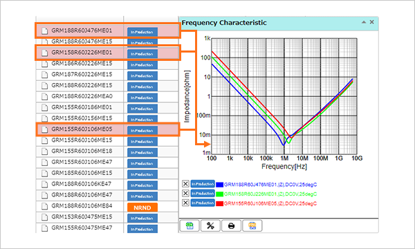415x249 pixels.
Task: Close the Frequency Characteristic panel
Action: pos(372,22)
